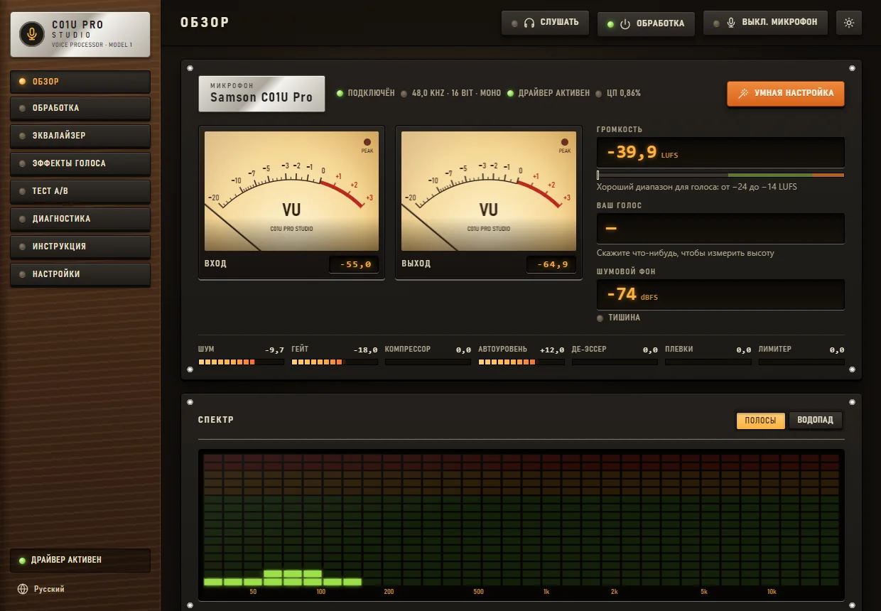This screenshot has width=881, height=611.
Task: Click the ЦП 0,86% indicator
Action: [618, 93]
